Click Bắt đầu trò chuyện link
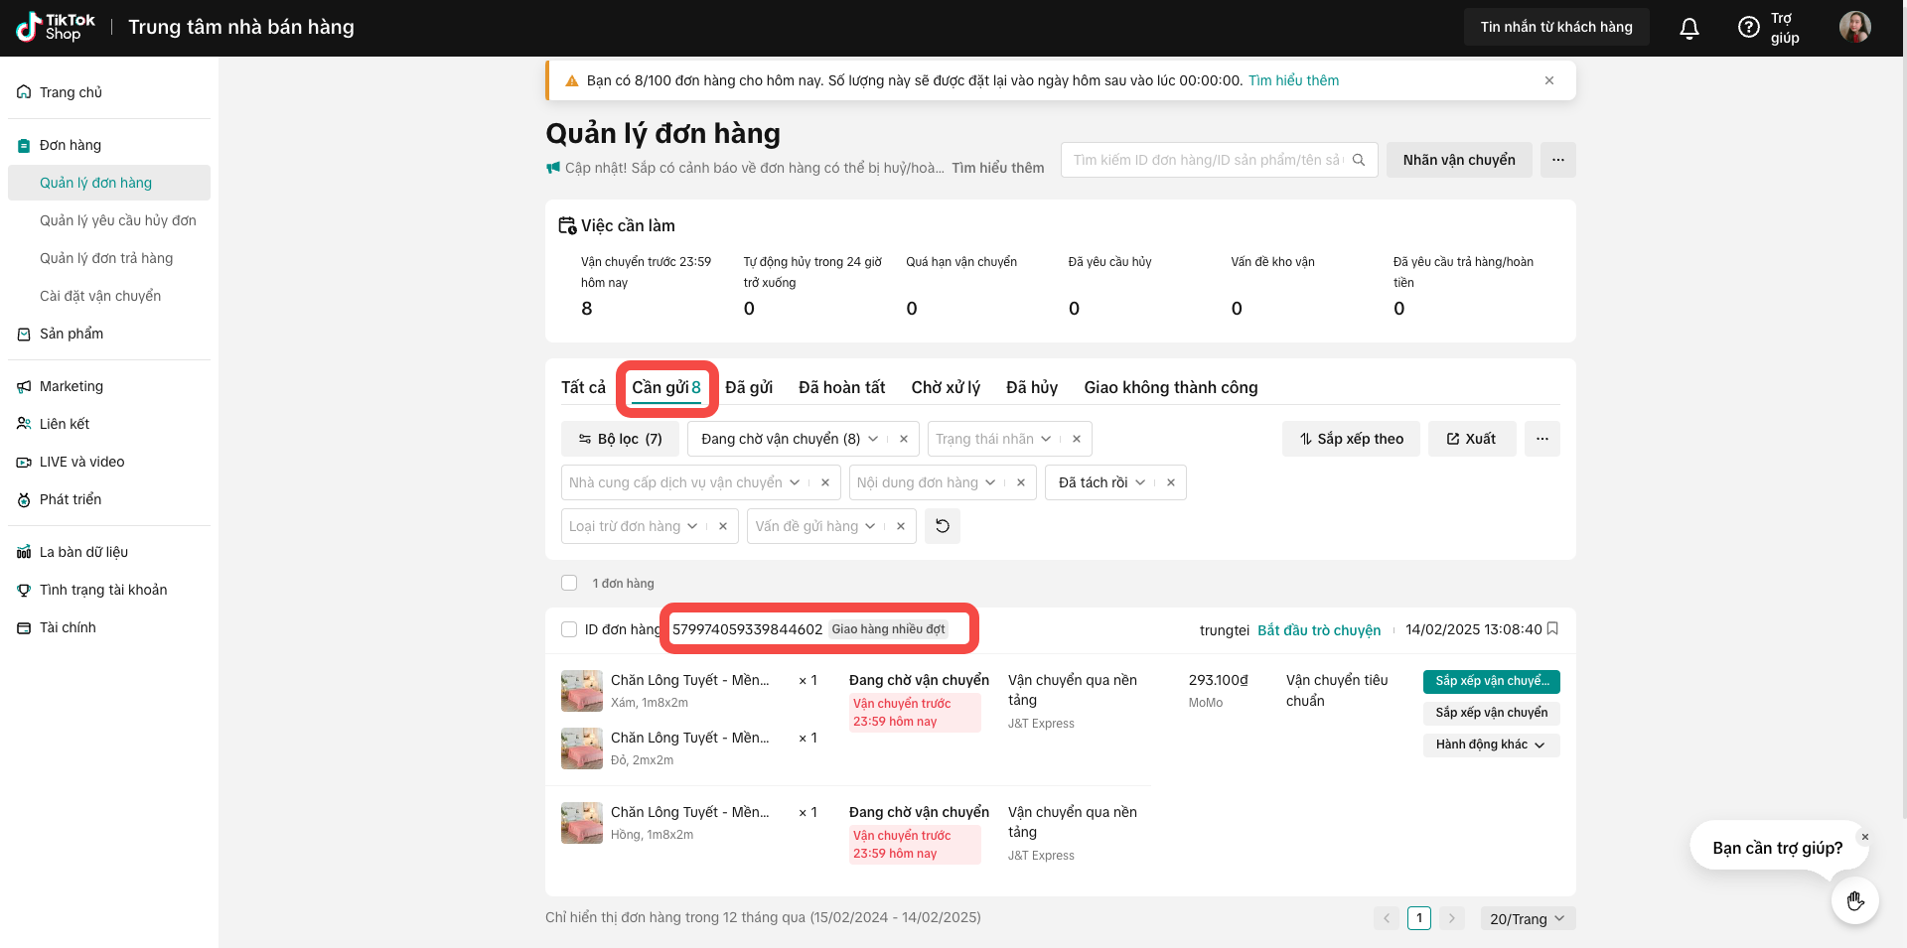 coord(1318,630)
